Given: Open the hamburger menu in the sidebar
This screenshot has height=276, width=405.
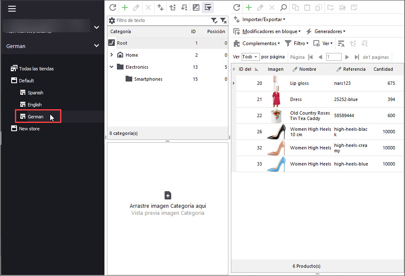Looking at the screenshot, I should [12, 9].
